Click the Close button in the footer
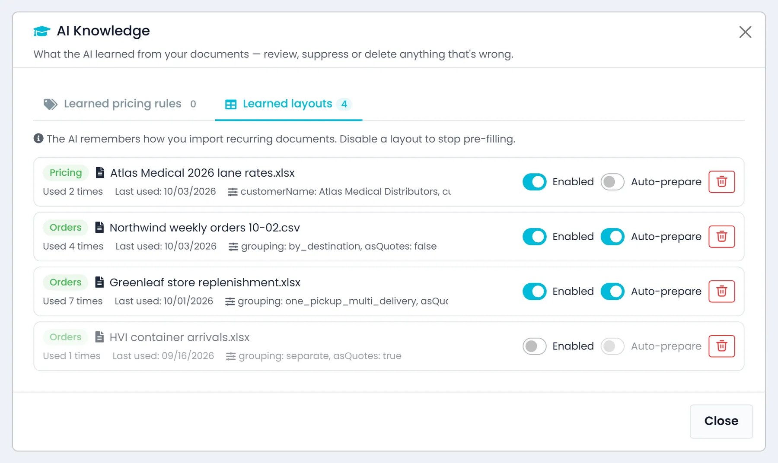 721,421
